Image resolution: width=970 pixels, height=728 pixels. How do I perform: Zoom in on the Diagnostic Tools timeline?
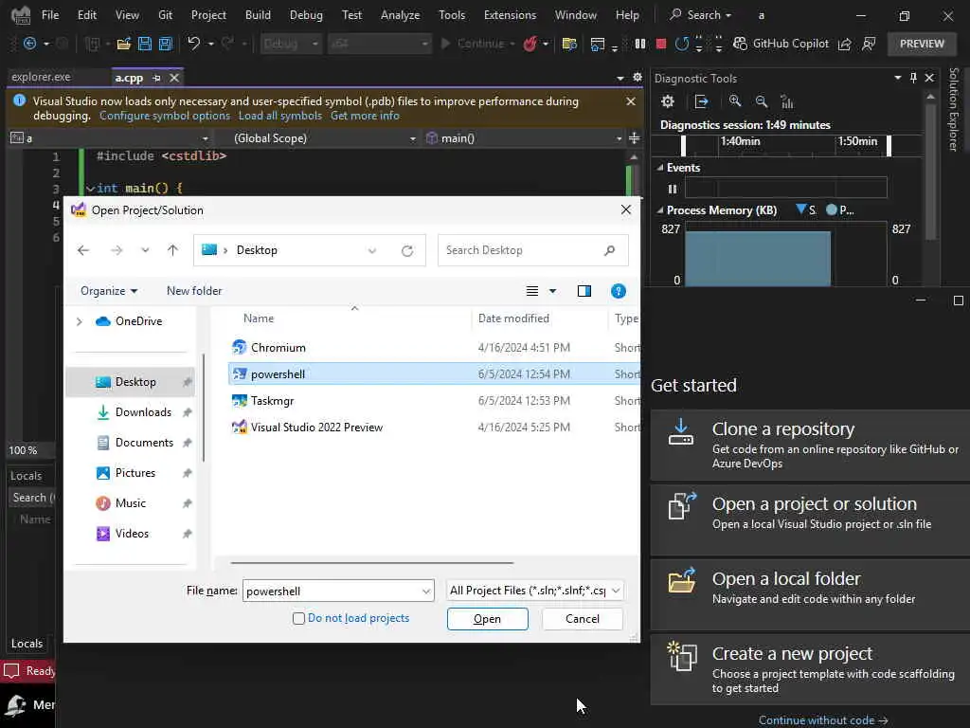point(735,101)
